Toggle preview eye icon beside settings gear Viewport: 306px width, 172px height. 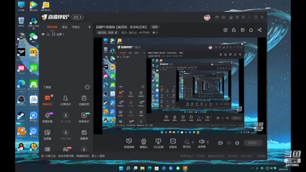pos(229,143)
